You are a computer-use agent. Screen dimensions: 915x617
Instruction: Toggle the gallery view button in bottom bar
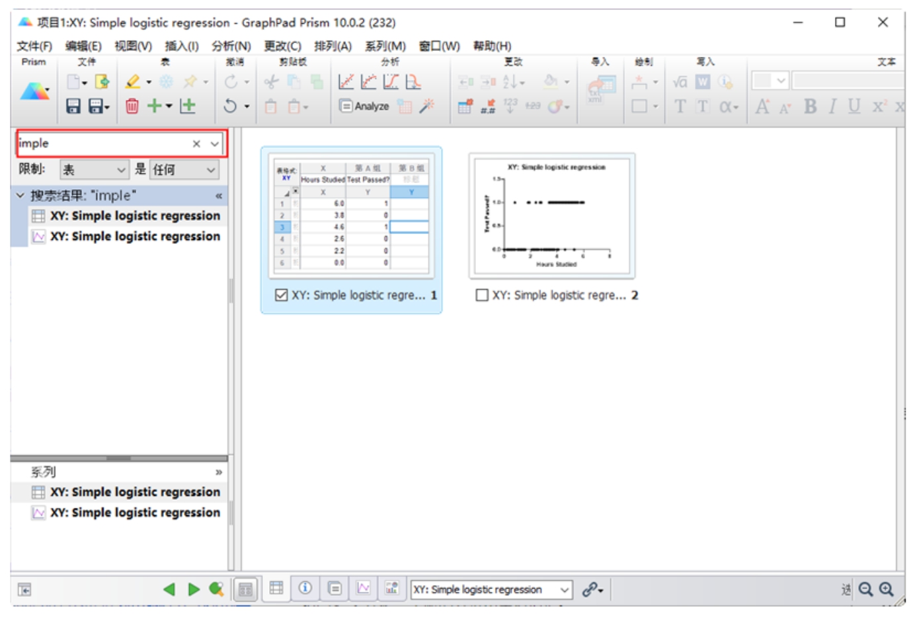[245, 589]
